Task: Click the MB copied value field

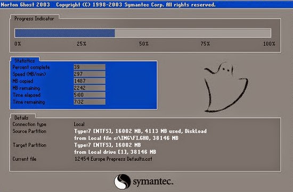Action: point(89,81)
